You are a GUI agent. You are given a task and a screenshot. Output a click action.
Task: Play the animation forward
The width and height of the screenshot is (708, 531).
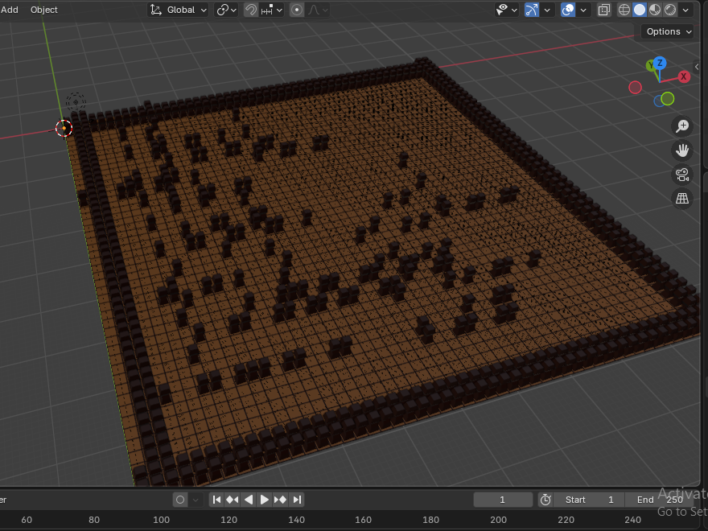click(x=264, y=500)
